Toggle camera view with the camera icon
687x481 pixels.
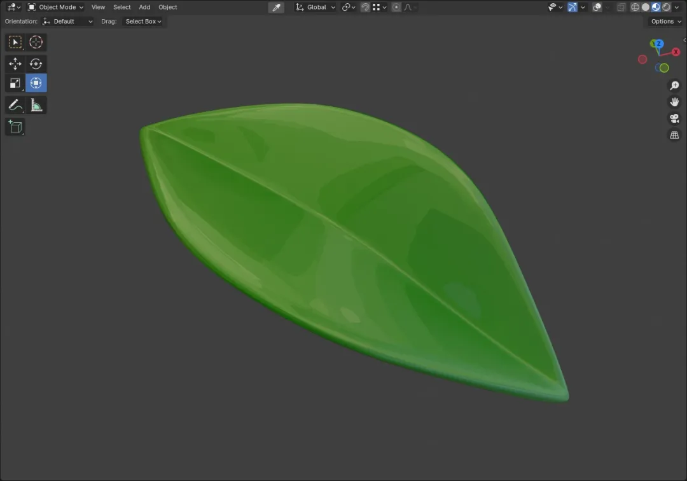coord(674,118)
